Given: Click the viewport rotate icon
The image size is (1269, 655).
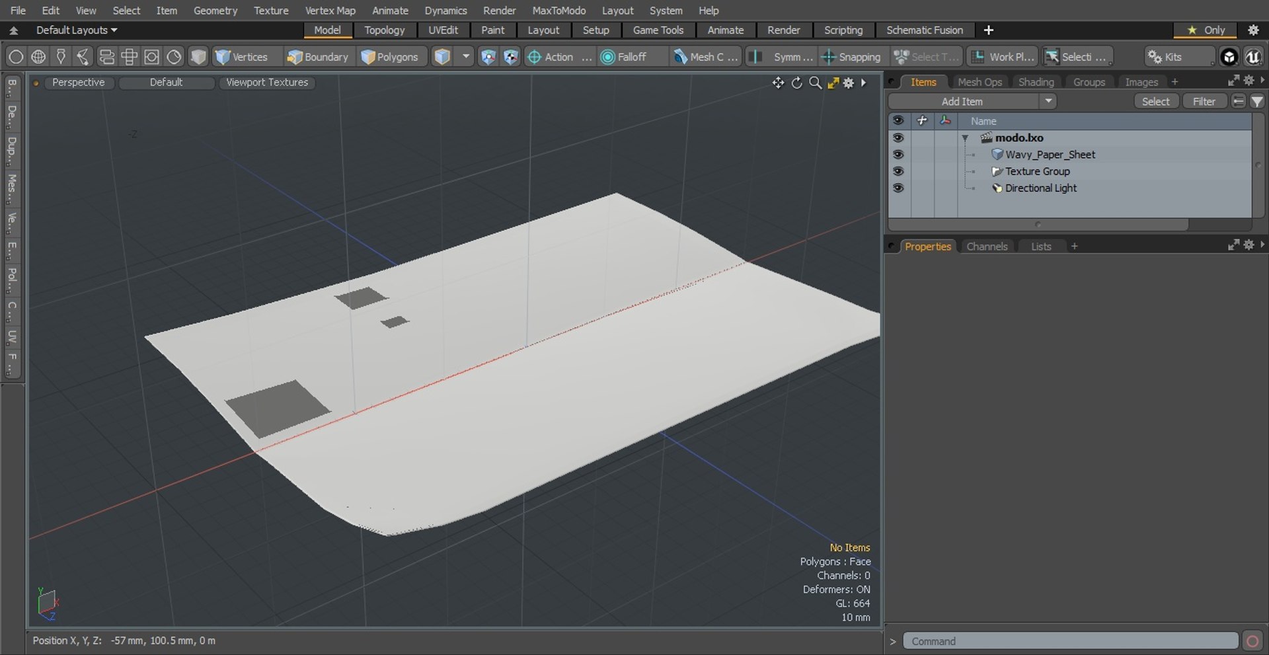Looking at the screenshot, I should pyautogui.click(x=797, y=83).
